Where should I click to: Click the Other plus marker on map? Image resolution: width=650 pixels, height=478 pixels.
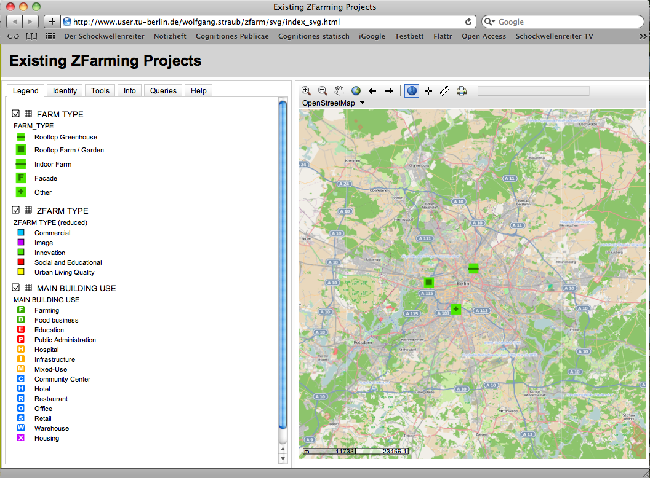click(x=456, y=309)
